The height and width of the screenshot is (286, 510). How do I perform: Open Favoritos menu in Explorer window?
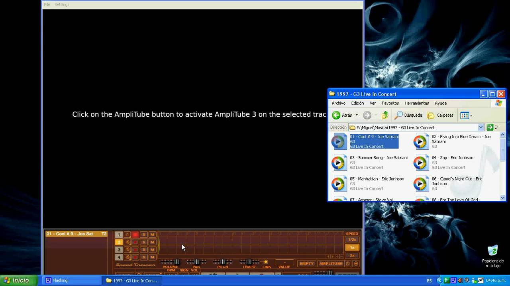[390, 103]
